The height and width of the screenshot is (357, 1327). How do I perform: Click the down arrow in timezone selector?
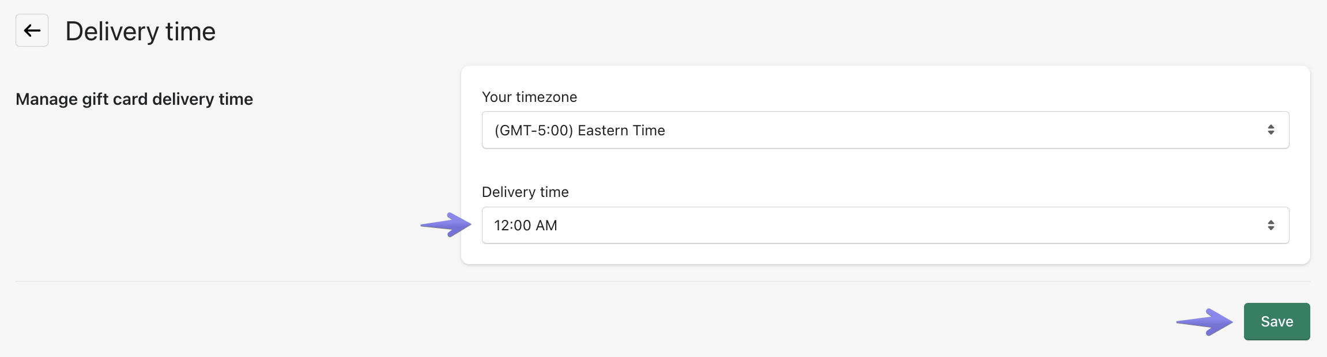pos(1271,134)
